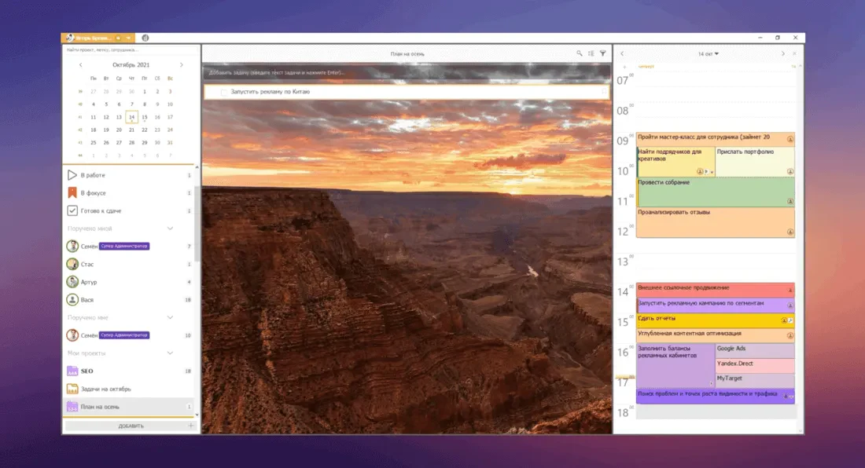Screen dimensions: 865x468
Task: Open the В фокусе bookmark filter
Action: tap(72, 192)
